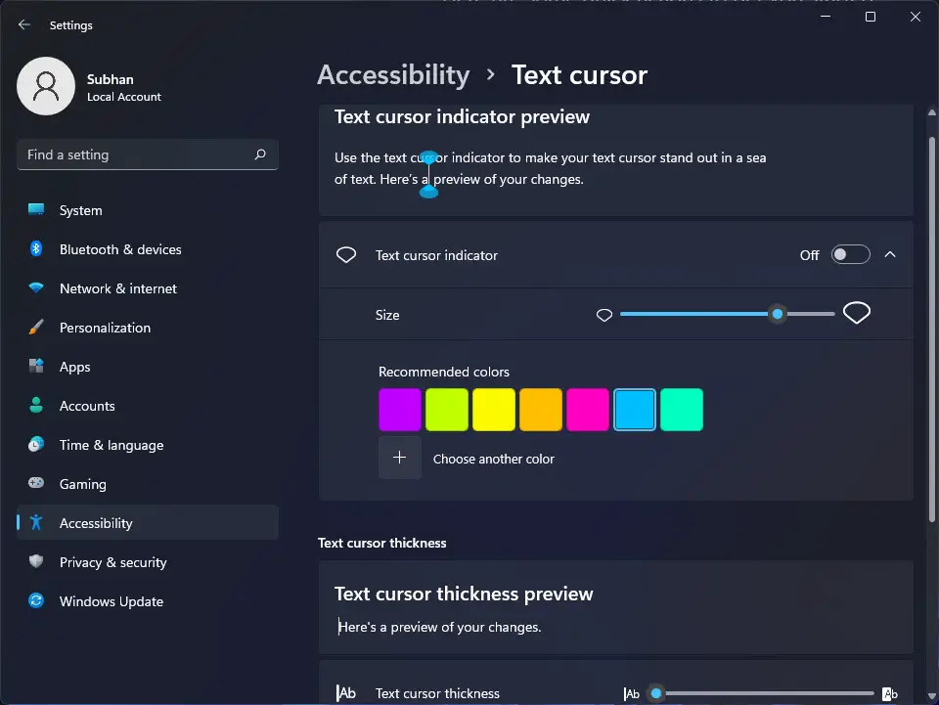Click the Windows Update sync icon
The image size is (939, 705).
pyautogui.click(x=36, y=601)
